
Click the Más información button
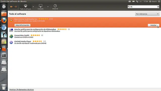[22, 25]
